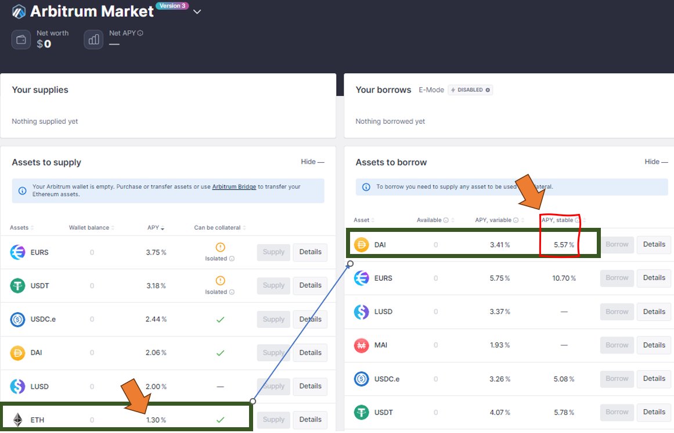Open info icon next to USDT Isolated

[232, 292]
